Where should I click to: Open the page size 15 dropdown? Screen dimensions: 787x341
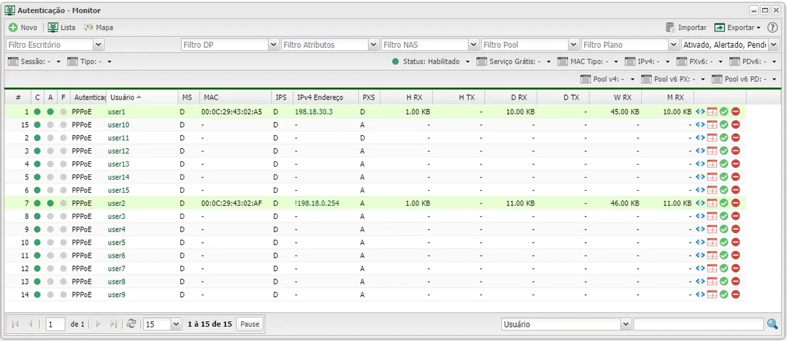click(x=176, y=324)
